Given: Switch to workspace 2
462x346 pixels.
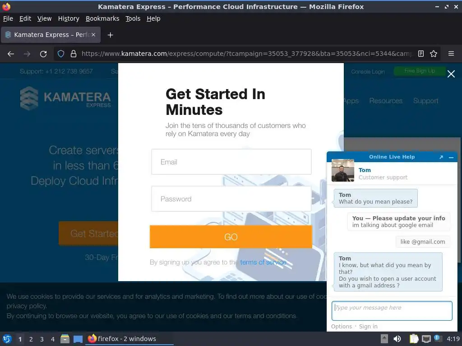Looking at the screenshot, I should click(31, 339).
